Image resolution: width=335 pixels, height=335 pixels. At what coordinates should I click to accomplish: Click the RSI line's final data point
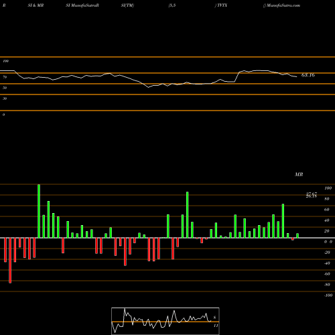pos(297,77)
